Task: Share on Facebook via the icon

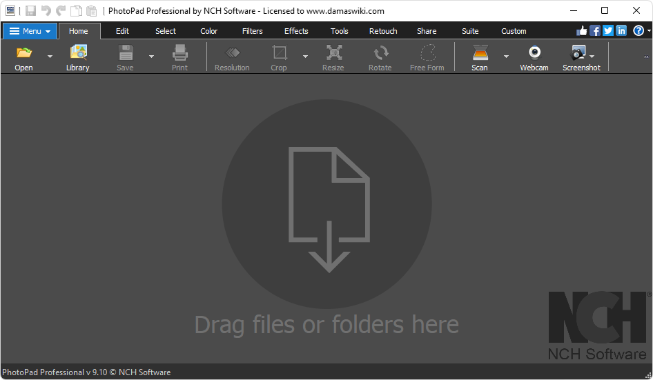Action: [595, 31]
